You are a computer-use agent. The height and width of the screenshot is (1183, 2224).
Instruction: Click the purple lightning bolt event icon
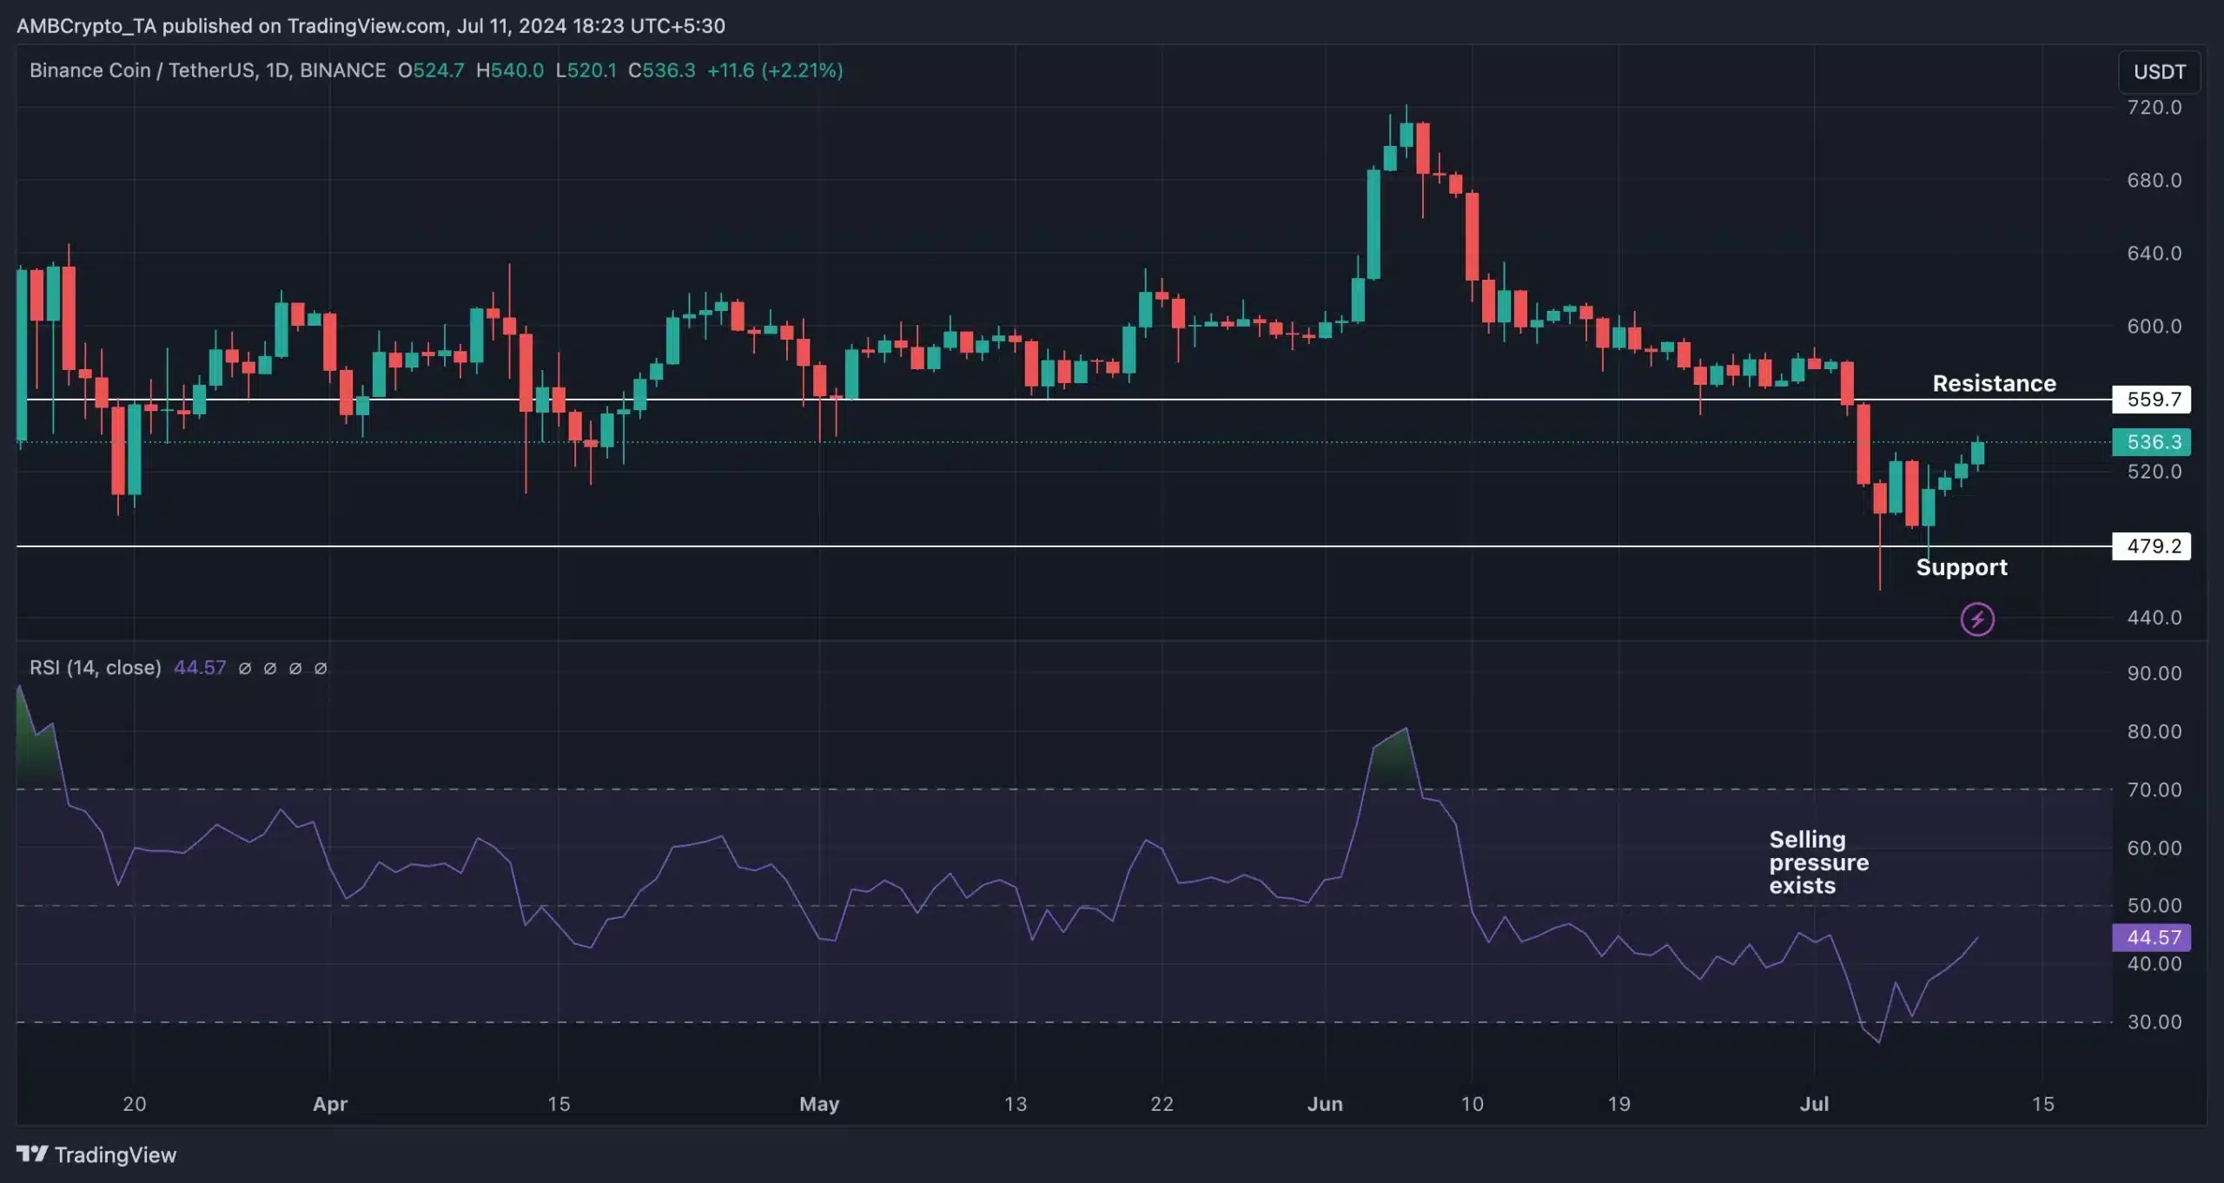pos(1977,619)
